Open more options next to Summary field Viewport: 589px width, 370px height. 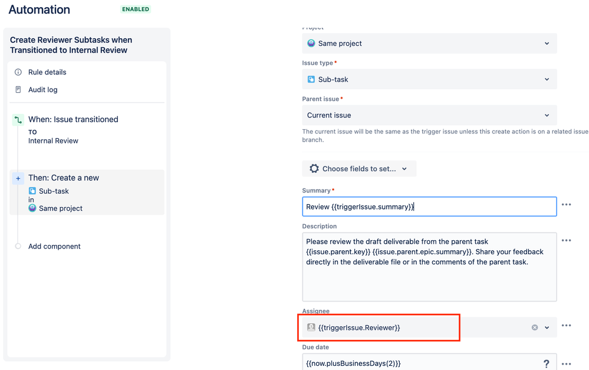coord(566,205)
